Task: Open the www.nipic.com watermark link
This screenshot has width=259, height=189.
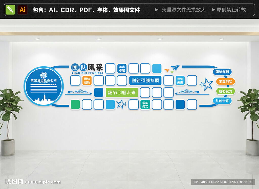Action: pos(43,182)
